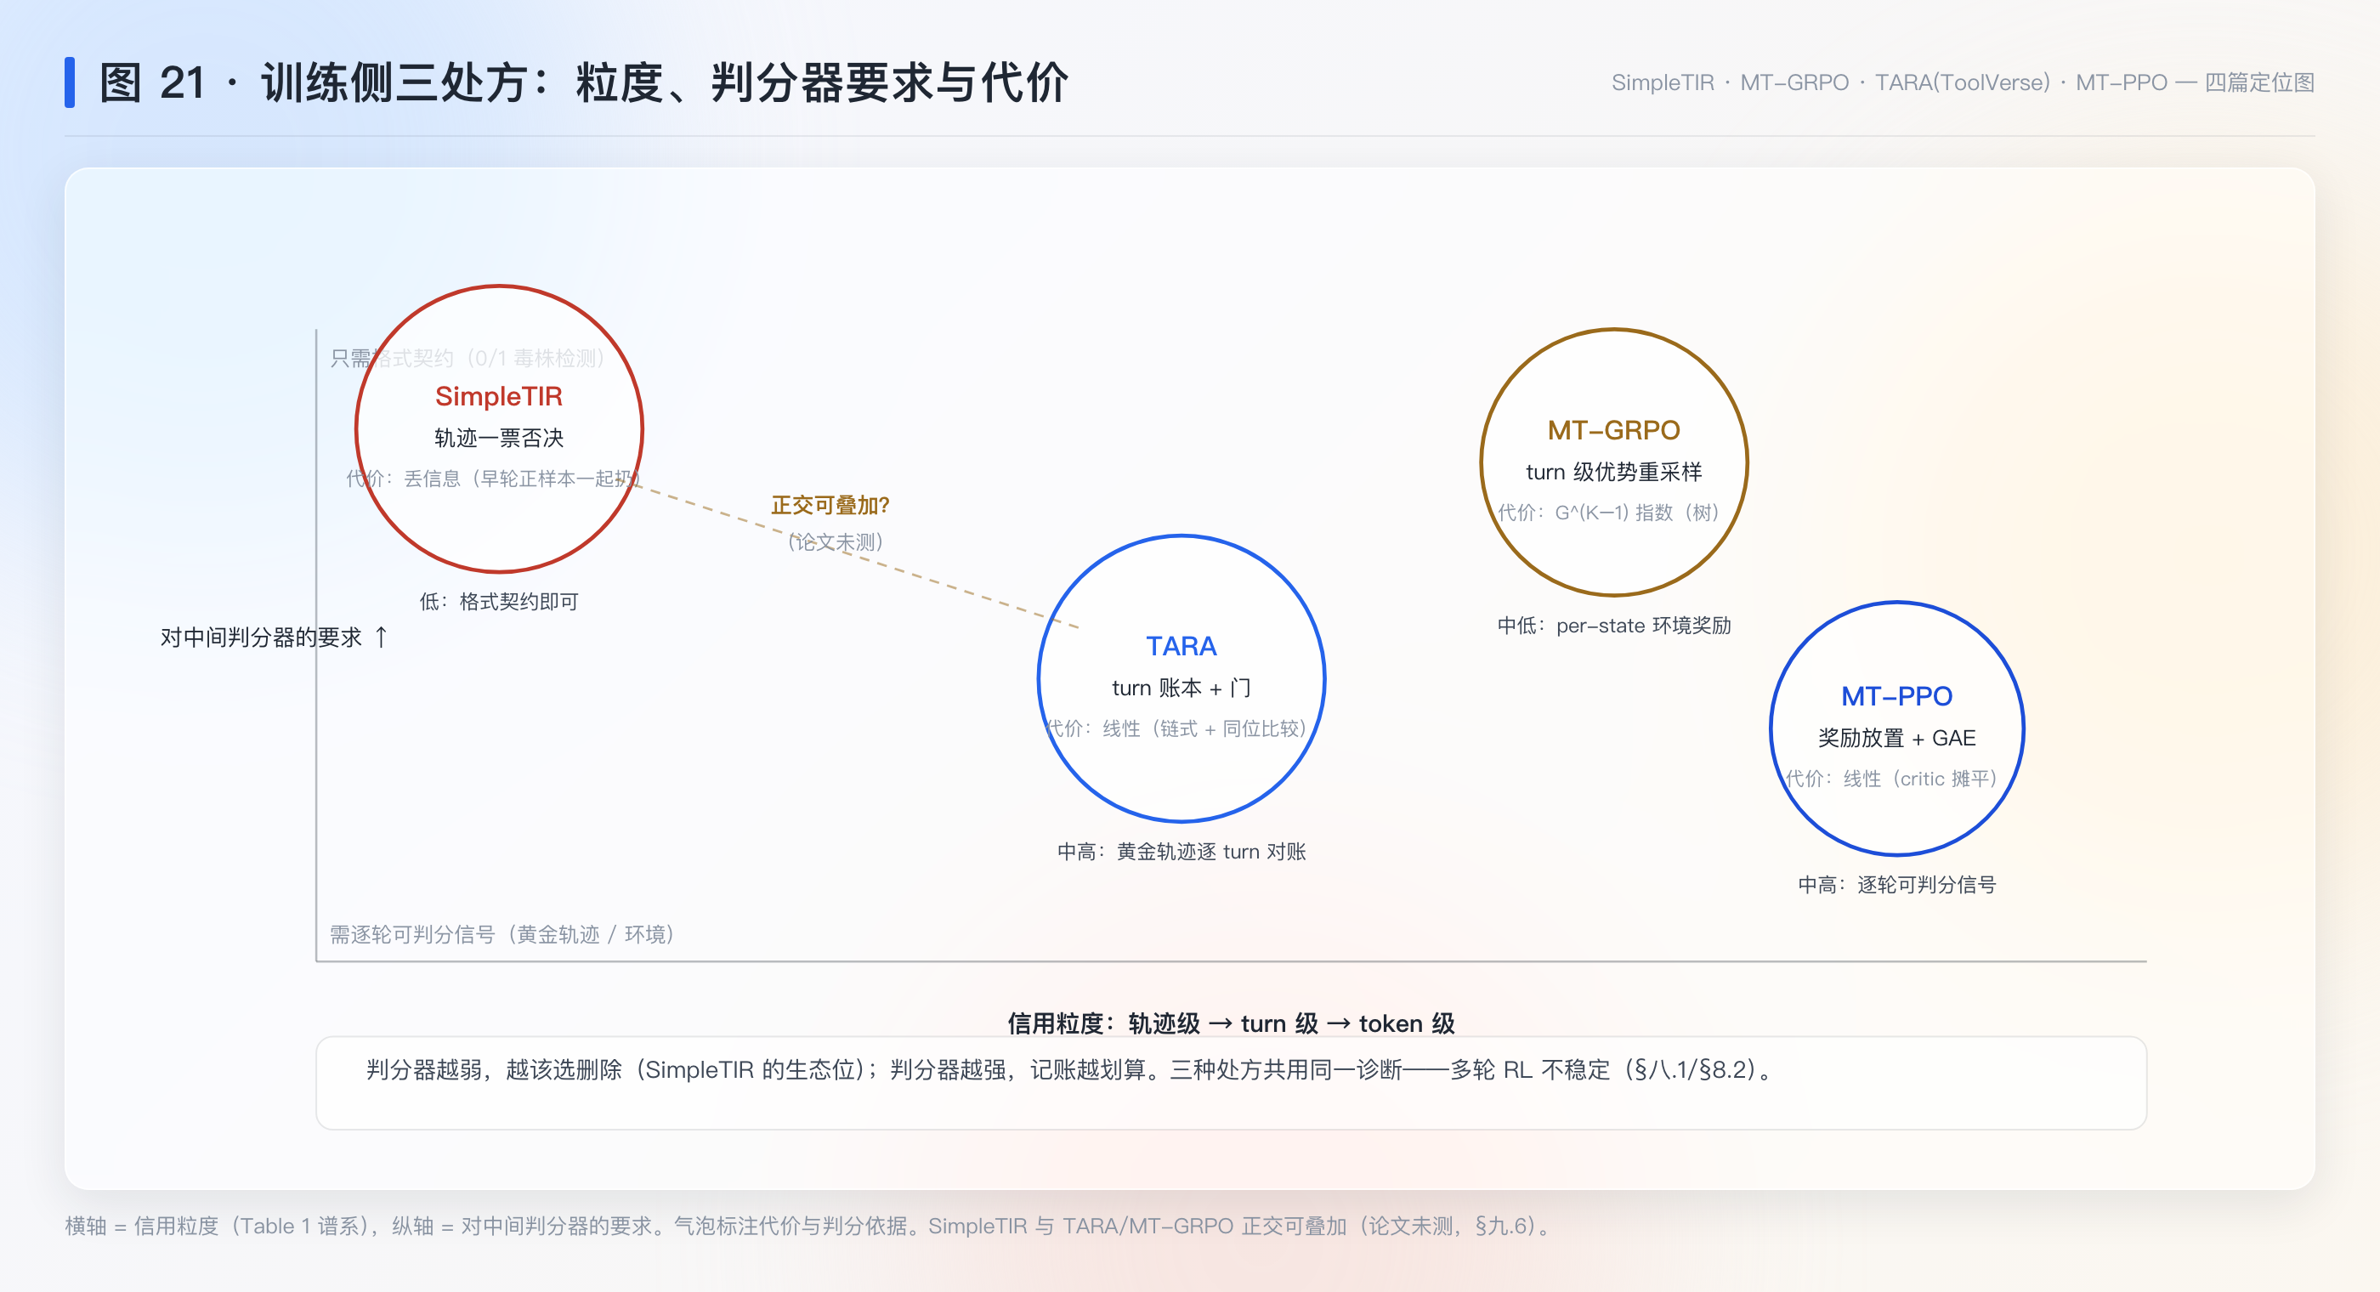Viewport: 2380px width, 1292px height.
Task: Select the MT-PPO bubble title
Action: (x=1895, y=696)
